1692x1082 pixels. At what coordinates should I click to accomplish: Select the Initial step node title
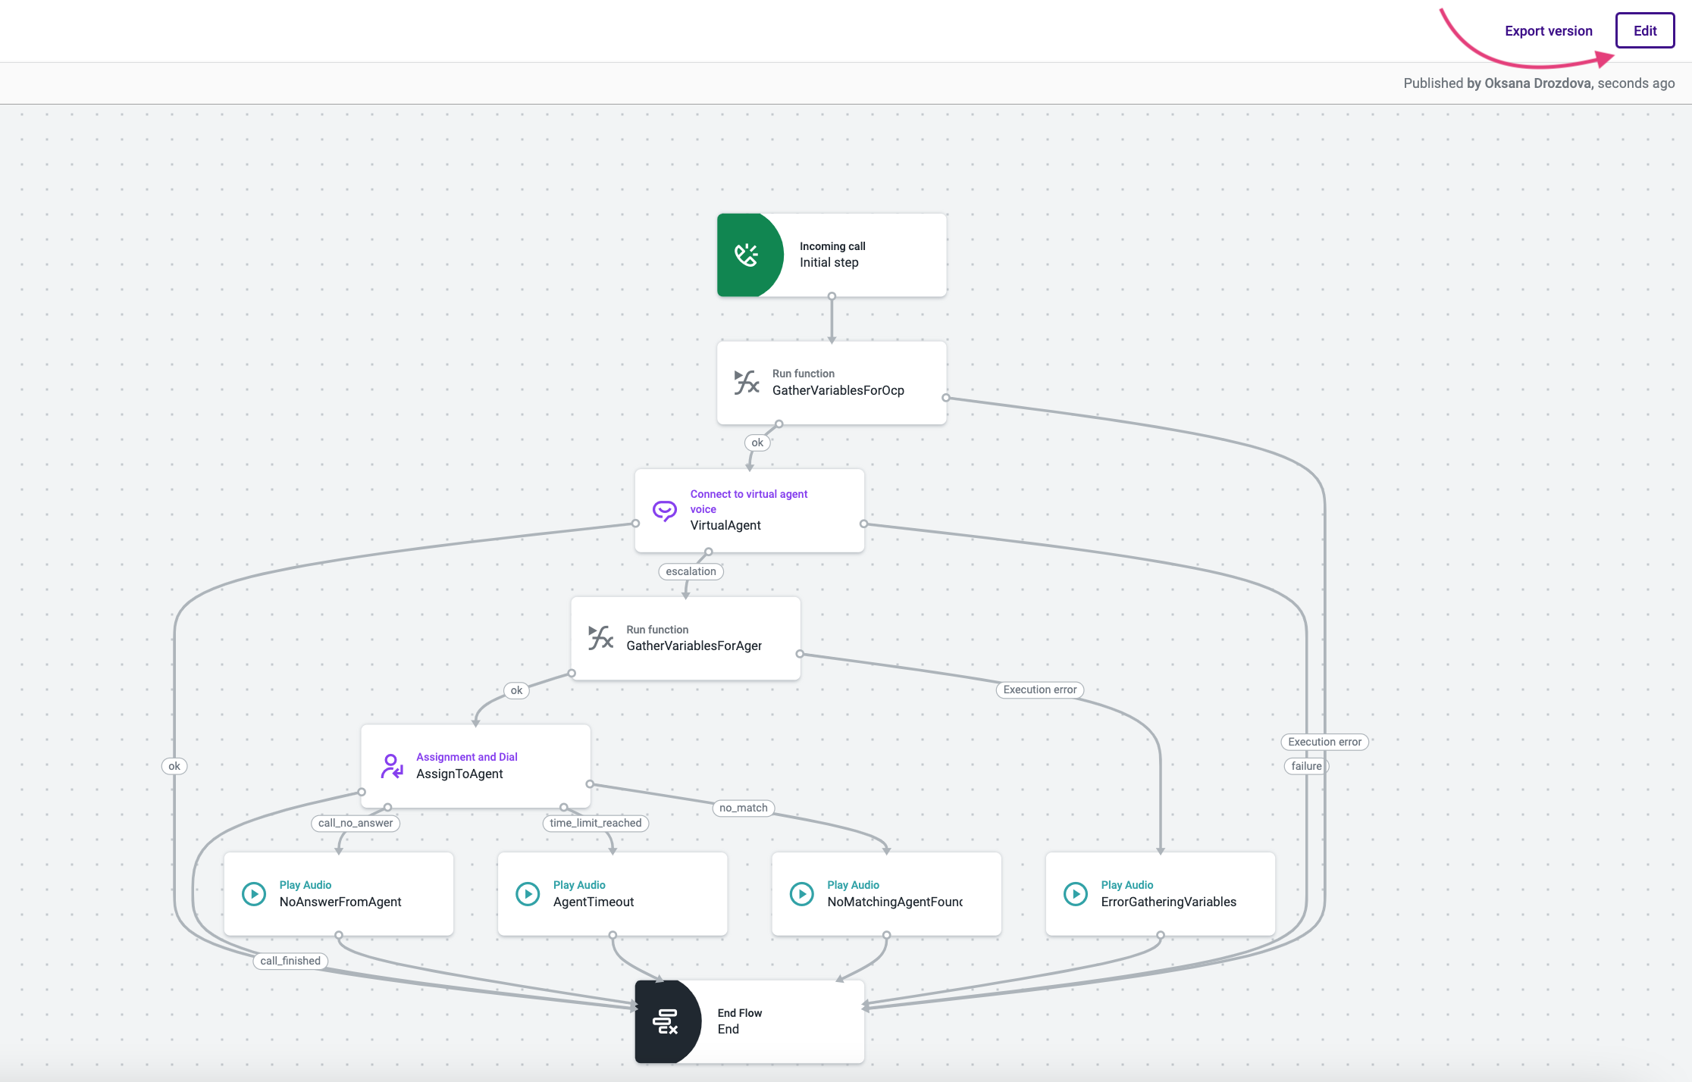[x=829, y=263]
